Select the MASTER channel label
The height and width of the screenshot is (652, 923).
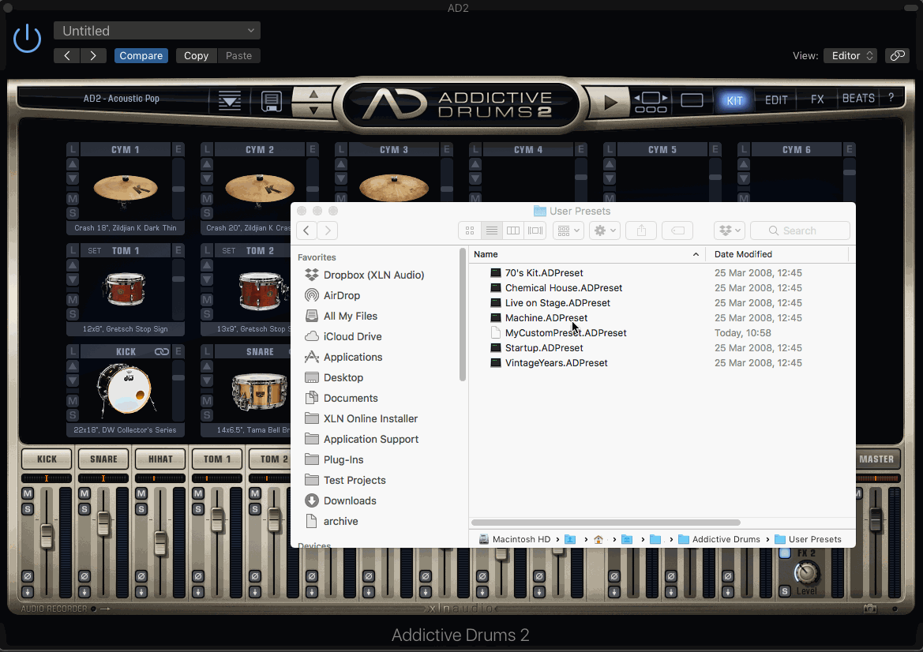pyautogui.click(x=876, y=459)
